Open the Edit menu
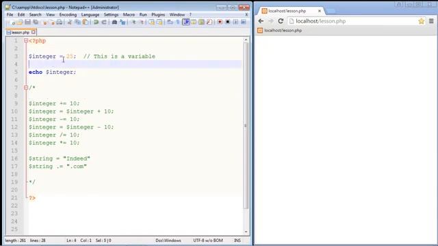 tap(21, 14)
